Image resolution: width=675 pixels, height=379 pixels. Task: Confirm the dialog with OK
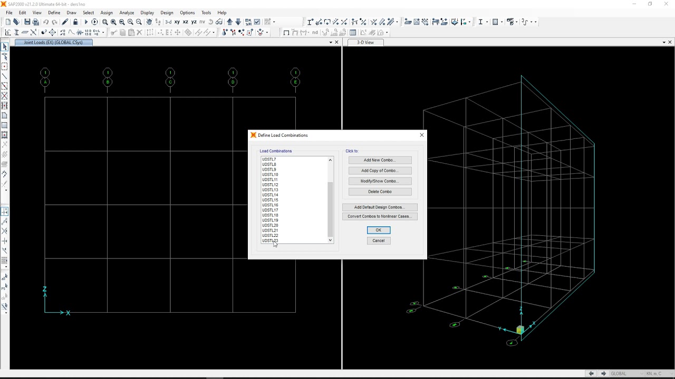coord(379,230)
